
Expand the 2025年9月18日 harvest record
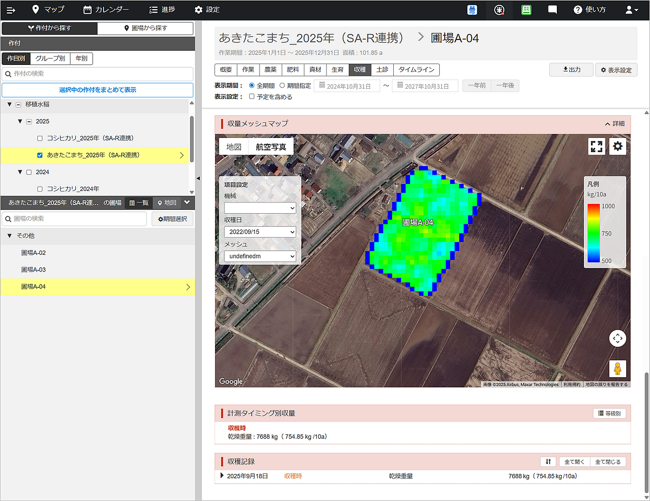pos(222,476)
